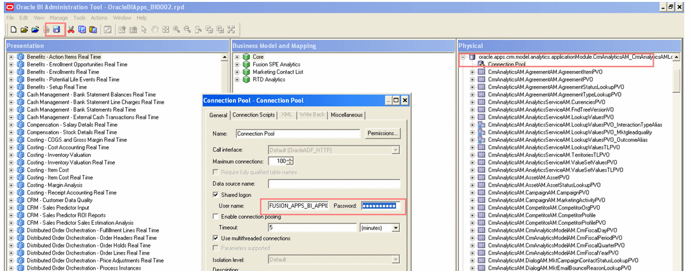Expand the RTD Analytics node
Screen dimensions: 690x271
click(x=237, y=80)
